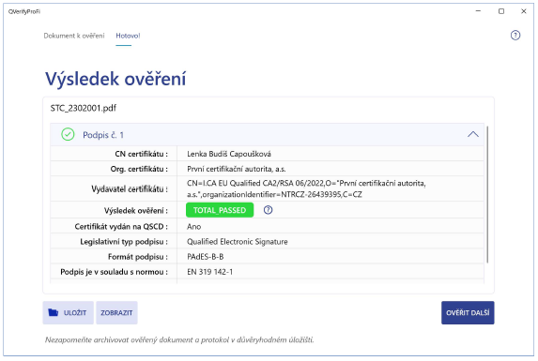Close the QVerifyProFi window
538x361 pixels.
click(524, 11)
